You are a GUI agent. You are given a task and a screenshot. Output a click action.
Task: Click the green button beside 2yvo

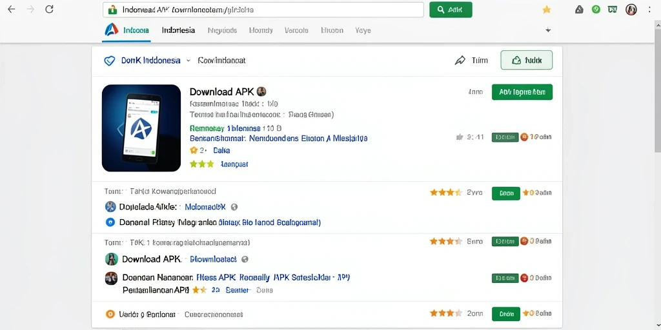pos(506,193)
